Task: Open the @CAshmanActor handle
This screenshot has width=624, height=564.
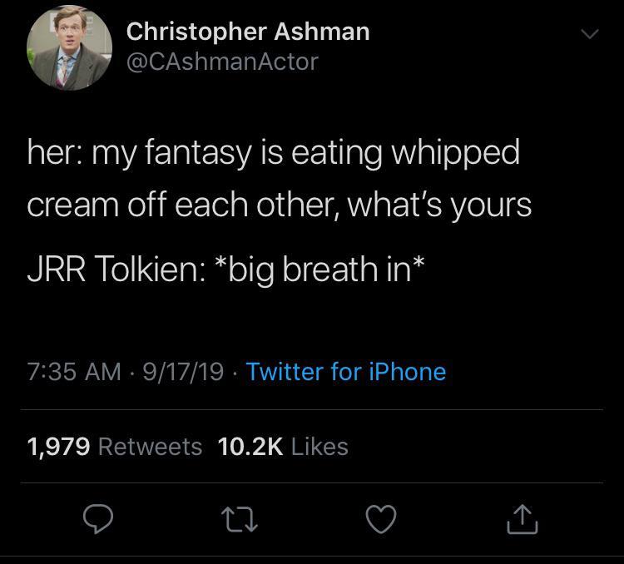Action: [x=222, y=62]
